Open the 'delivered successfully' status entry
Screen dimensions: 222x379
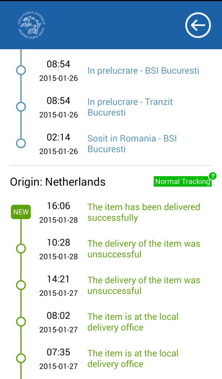tap(144, 212)
